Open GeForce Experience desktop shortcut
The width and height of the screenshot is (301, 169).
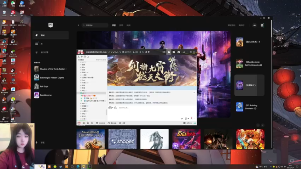point(13,53)
